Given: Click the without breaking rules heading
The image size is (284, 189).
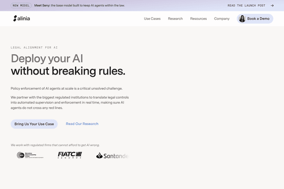Looking at the screenshot, I should [x=68, y=71].
